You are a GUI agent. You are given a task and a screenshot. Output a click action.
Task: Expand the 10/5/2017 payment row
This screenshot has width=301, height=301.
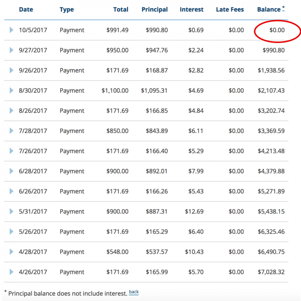pos(11,30)
